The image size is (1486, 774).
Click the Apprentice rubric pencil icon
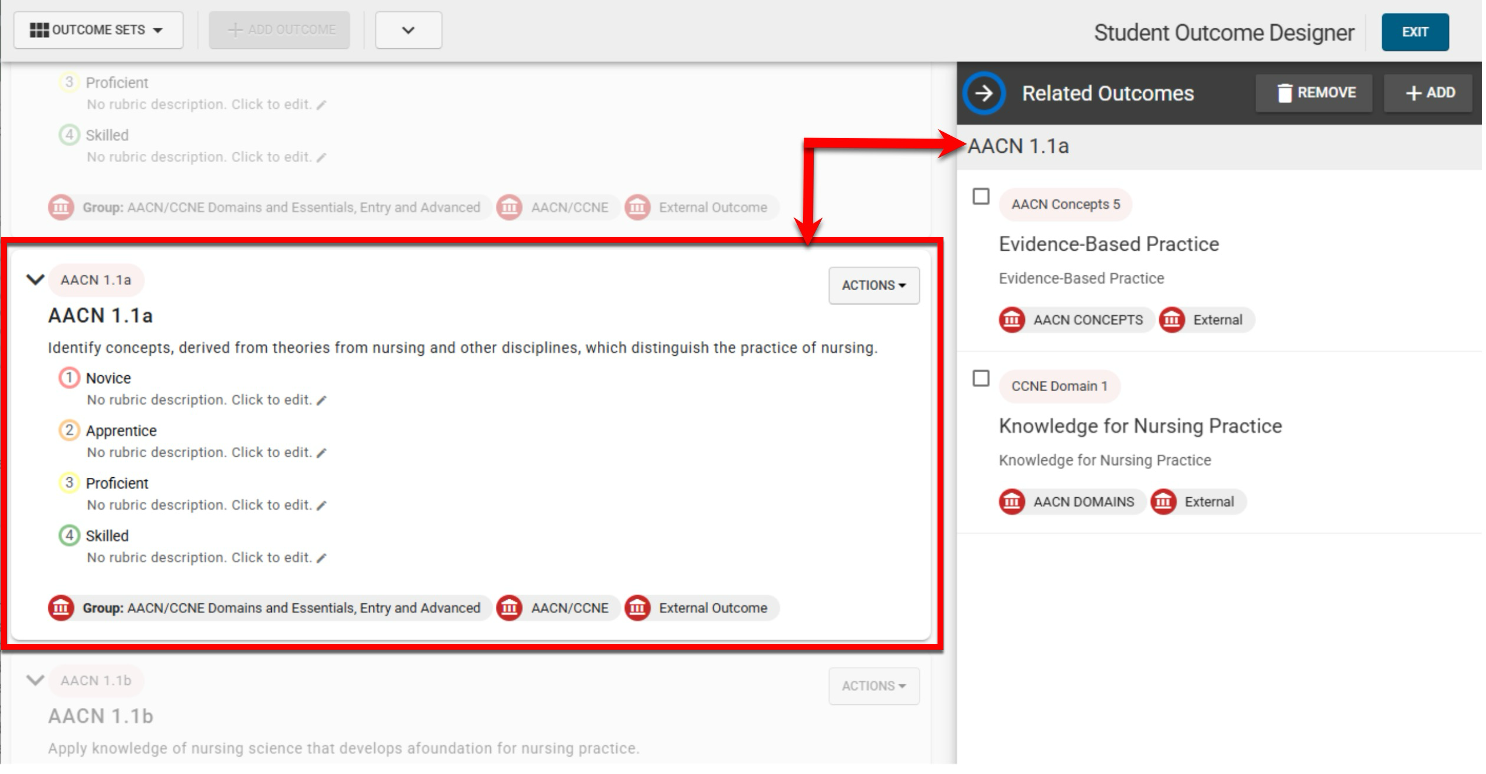click(322, 454)
